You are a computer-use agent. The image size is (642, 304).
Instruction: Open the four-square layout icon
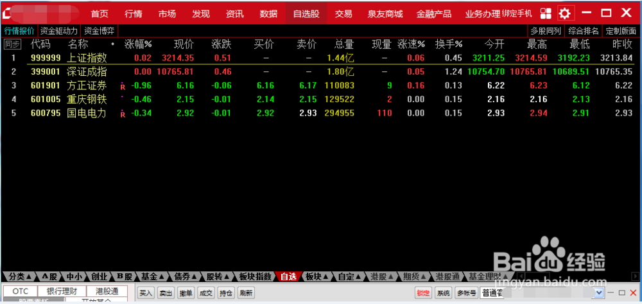[x=546, y=13]
